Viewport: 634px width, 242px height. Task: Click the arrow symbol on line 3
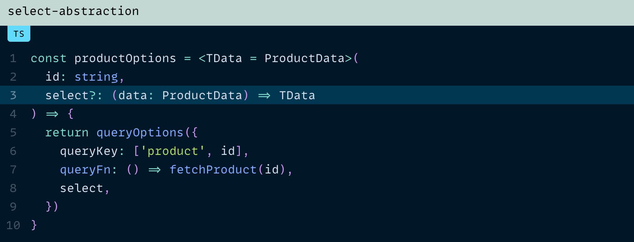click(x=264, y=96)
